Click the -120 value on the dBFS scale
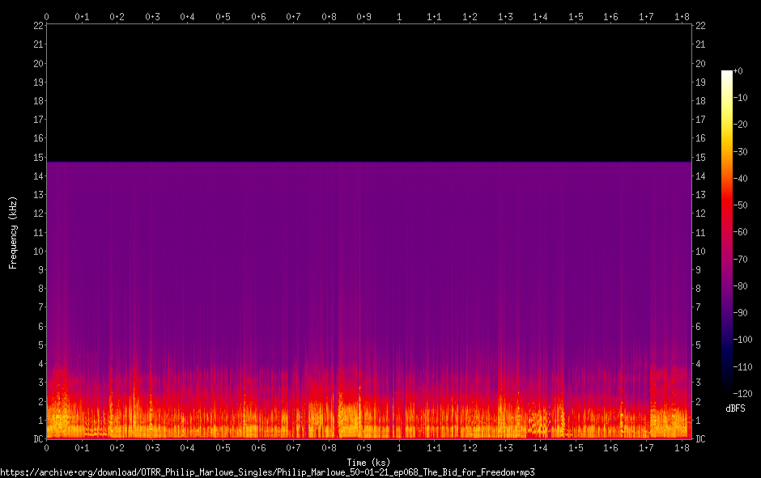Viewport: 761px width, 478px height. (x=742, y=394)
